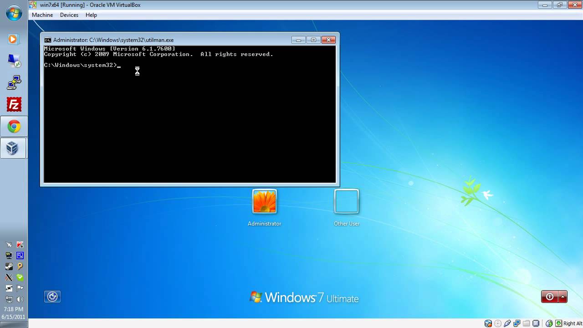Click the VirtualBox network adapters indicator

[x=517, y=323]
